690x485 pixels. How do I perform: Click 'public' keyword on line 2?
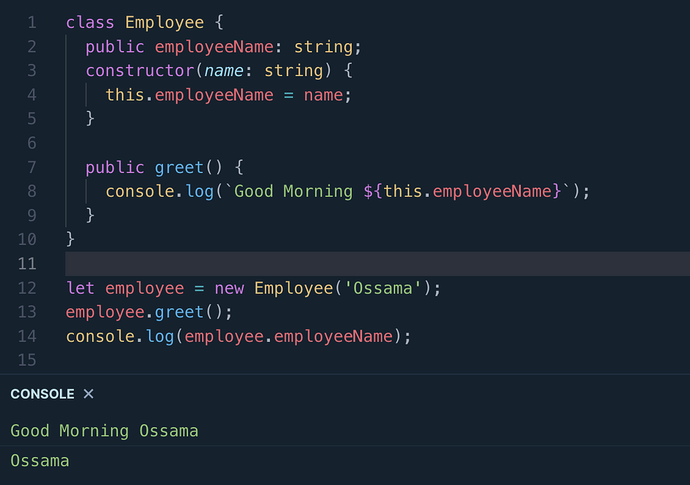[115, 46]
